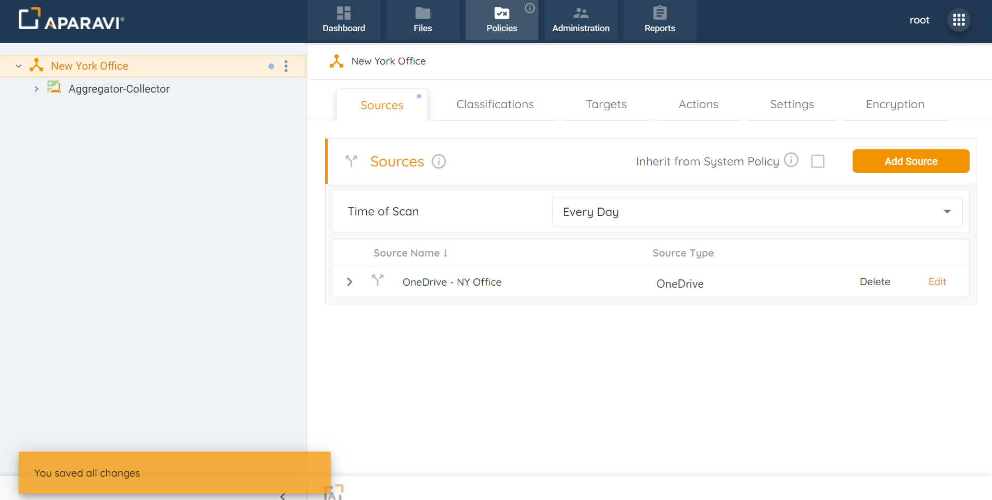Click the info icon beside Sources heading

pos(439,161)
